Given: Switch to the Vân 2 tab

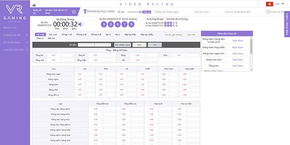Looking at the screenshot, I should [x=108, y=34].
